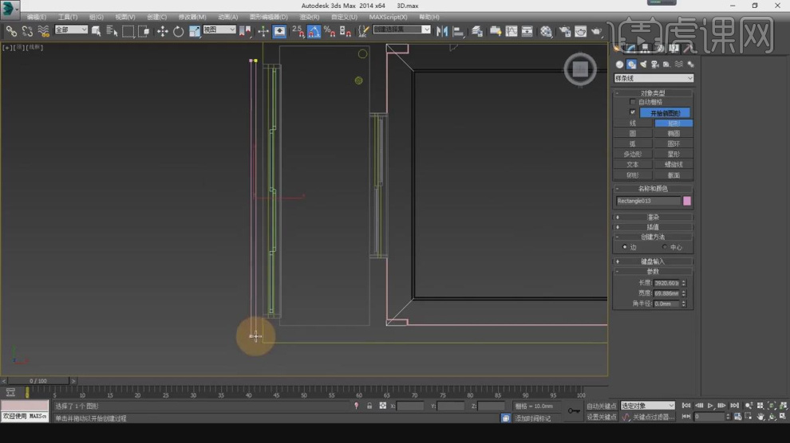Activate Select and Move tool
This screenshot has height=443, width=790.
click(162, 31)
